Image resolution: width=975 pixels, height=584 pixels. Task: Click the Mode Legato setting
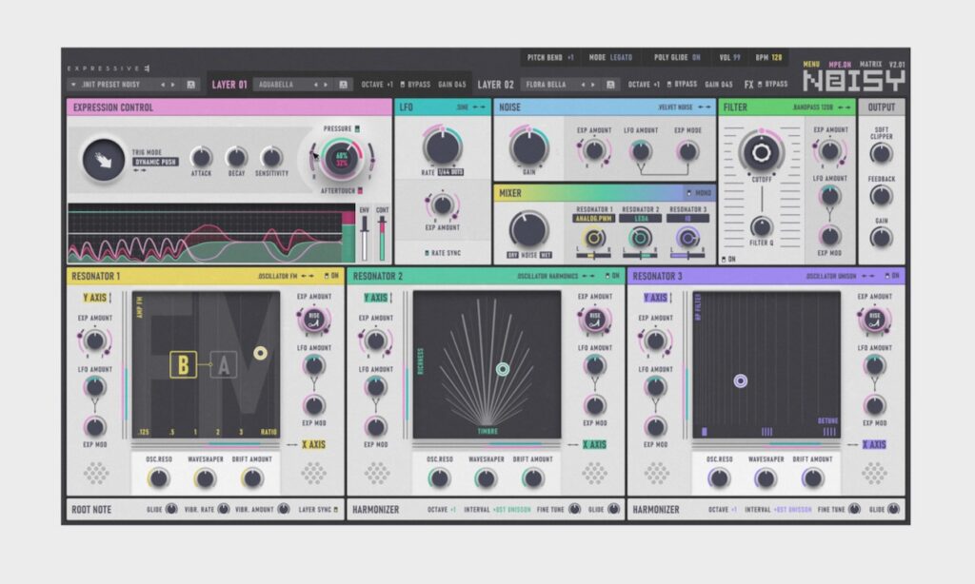[x=610, y=57]
